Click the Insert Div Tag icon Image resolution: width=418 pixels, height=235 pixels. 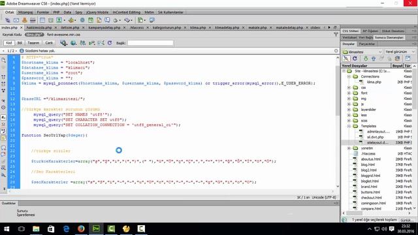tap(51, 20)
